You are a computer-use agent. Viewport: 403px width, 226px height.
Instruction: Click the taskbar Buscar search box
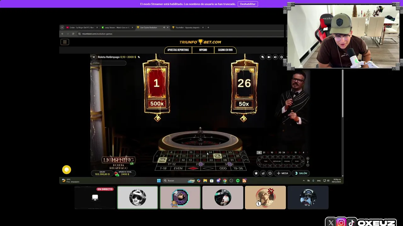point(179,181)
